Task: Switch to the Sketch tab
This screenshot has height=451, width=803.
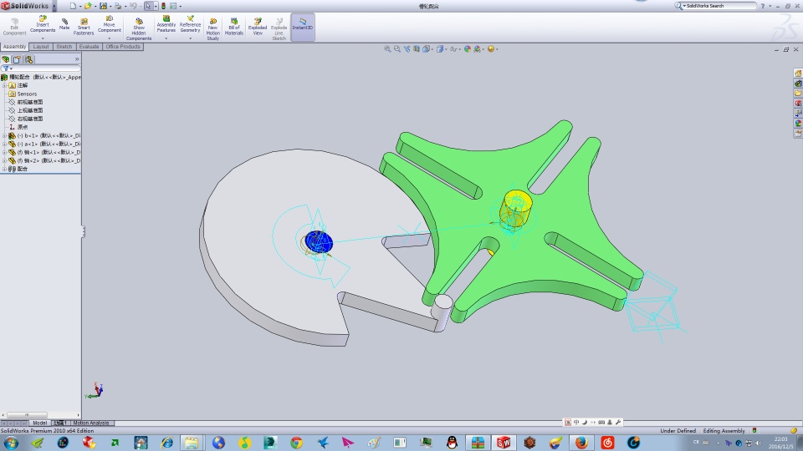Action: pyautogui.click(x=64, y=47)
